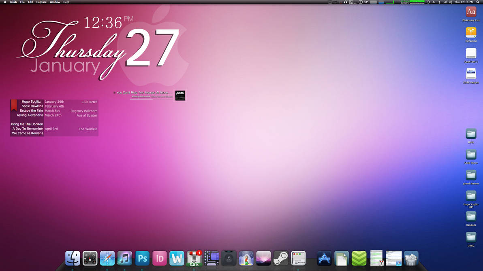
Task: Launch the snow globe app icon
Action: point(246,258)
